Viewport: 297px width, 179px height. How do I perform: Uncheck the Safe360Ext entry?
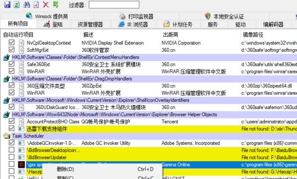click(11, 64)
